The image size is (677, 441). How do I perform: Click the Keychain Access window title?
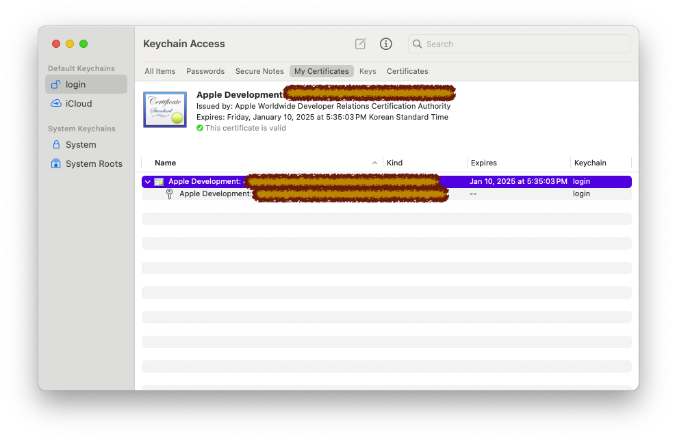coord(184,44)
